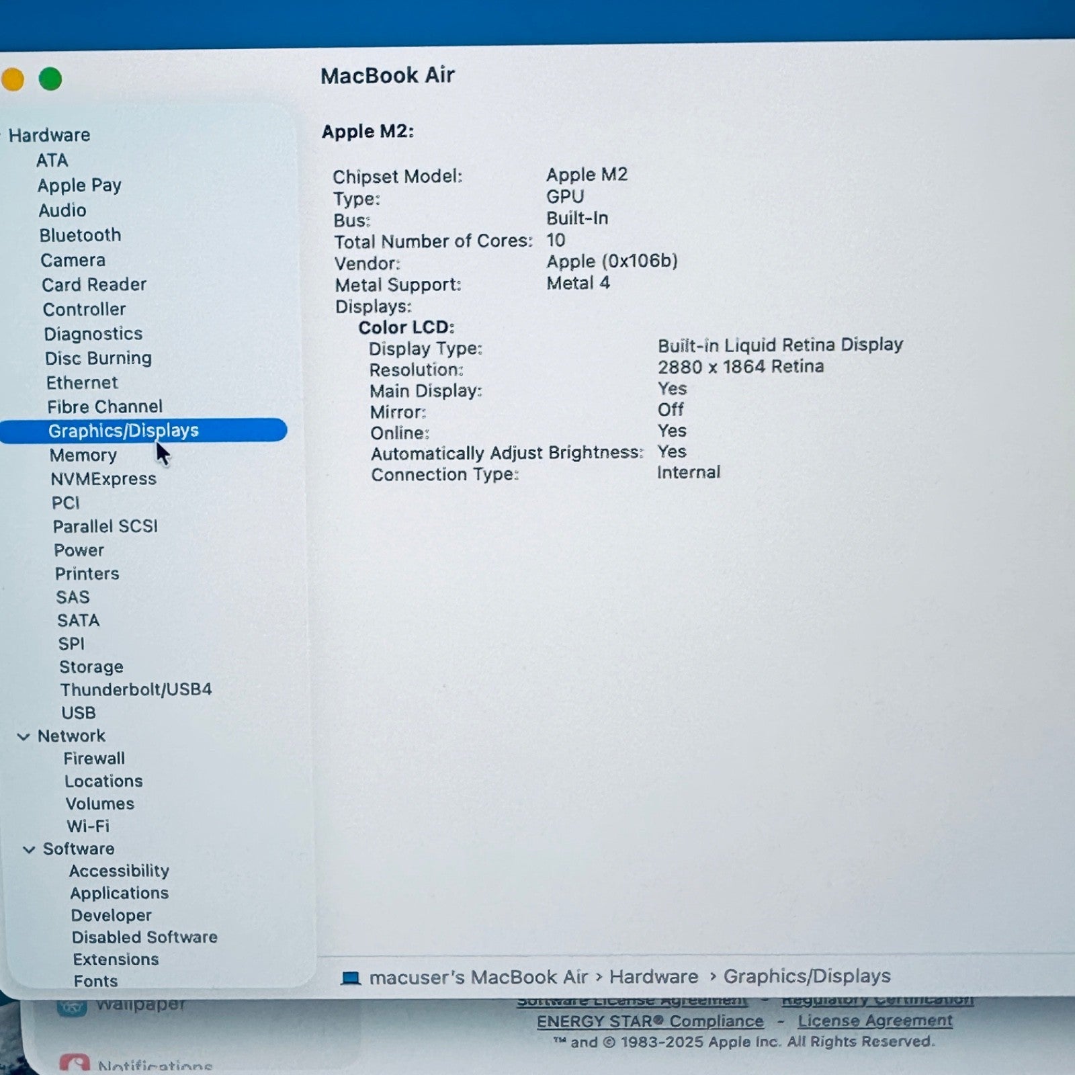Open the Memory hardware section
The height and width of the screenshot is (1075, 1075).
click(83, 455)
